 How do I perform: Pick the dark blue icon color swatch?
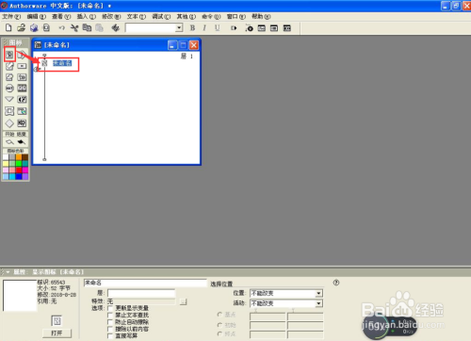click(x=19, y=176)
